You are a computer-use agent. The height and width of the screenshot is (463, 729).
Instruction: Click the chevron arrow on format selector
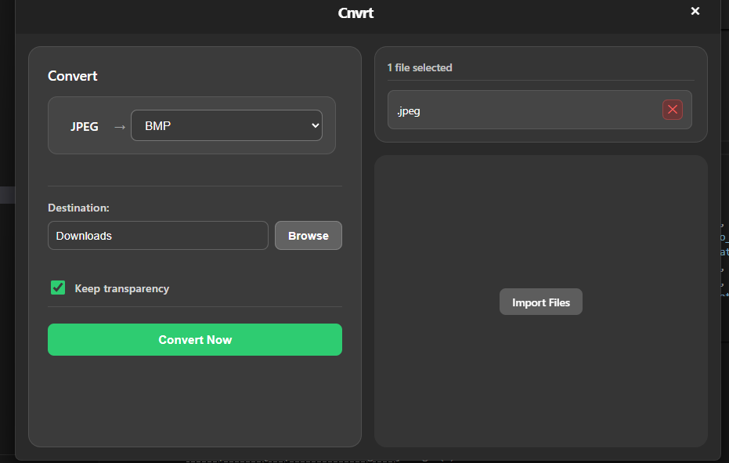point(315,125)
